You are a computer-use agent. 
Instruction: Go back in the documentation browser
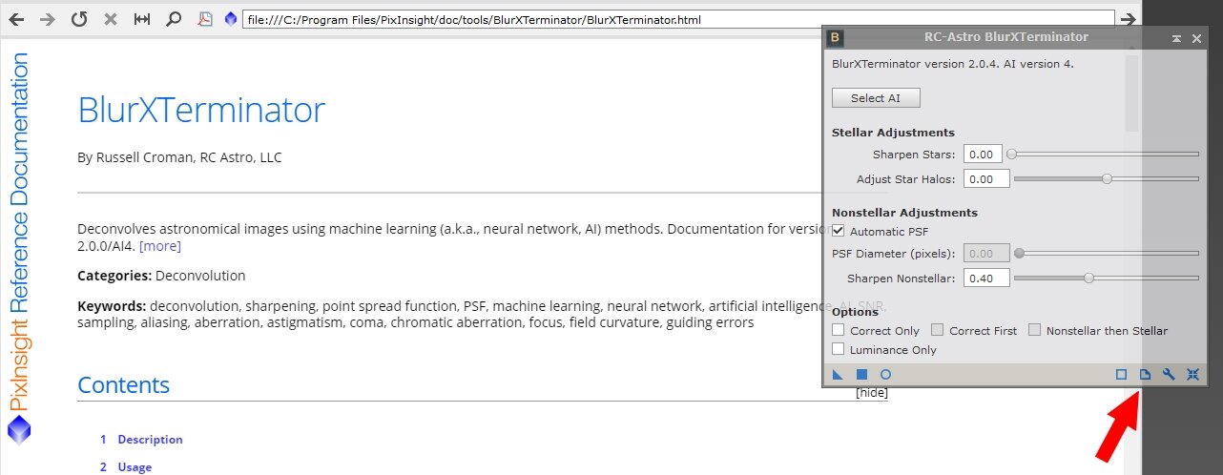click(x=17, y=19)
